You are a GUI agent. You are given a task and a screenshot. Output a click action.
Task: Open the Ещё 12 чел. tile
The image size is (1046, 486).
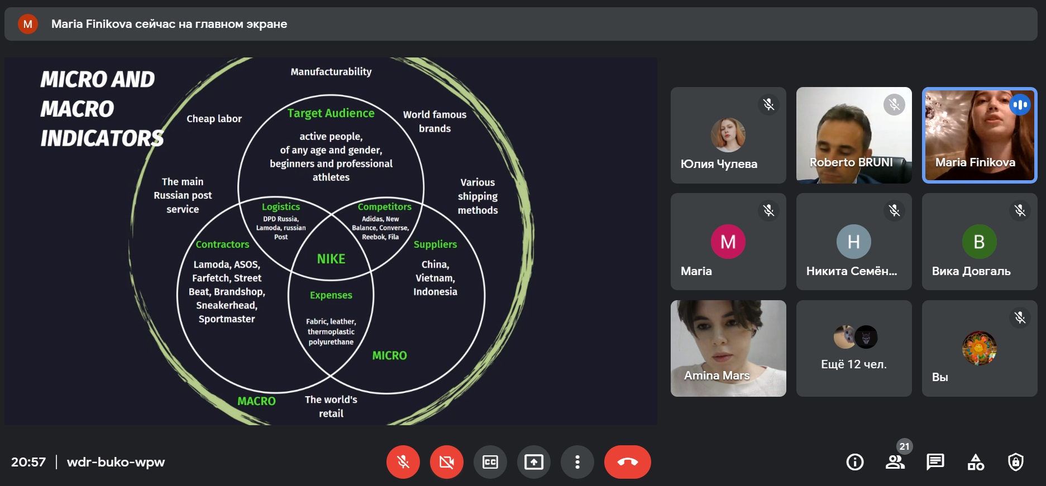[854, 348]
